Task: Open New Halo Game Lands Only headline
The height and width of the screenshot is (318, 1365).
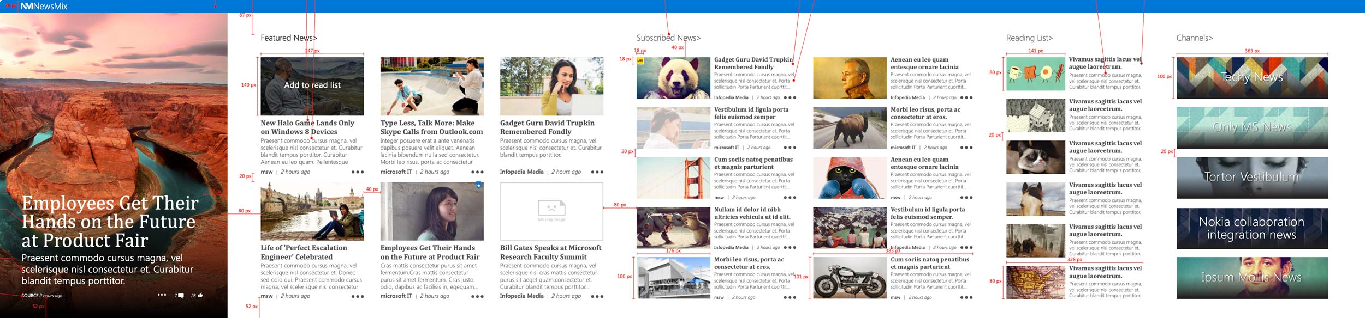Action: (x=307, y=127)
